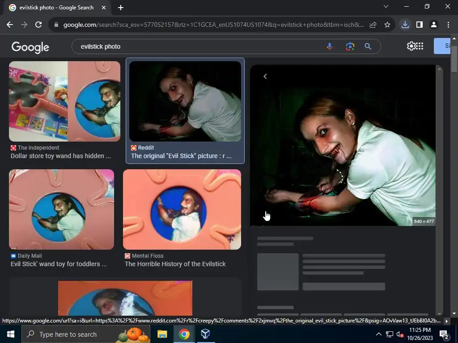Open File Explorer from taskbar
The width and height of the screenshot is (458, 343).
[162, 334]
